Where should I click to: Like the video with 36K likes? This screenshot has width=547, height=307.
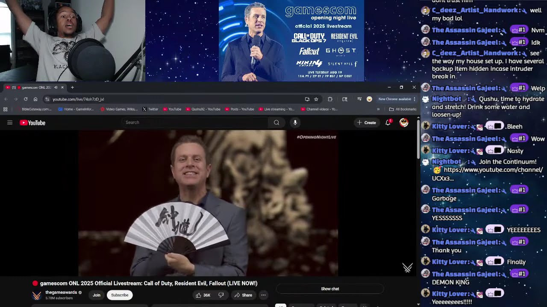click(203, 295)
